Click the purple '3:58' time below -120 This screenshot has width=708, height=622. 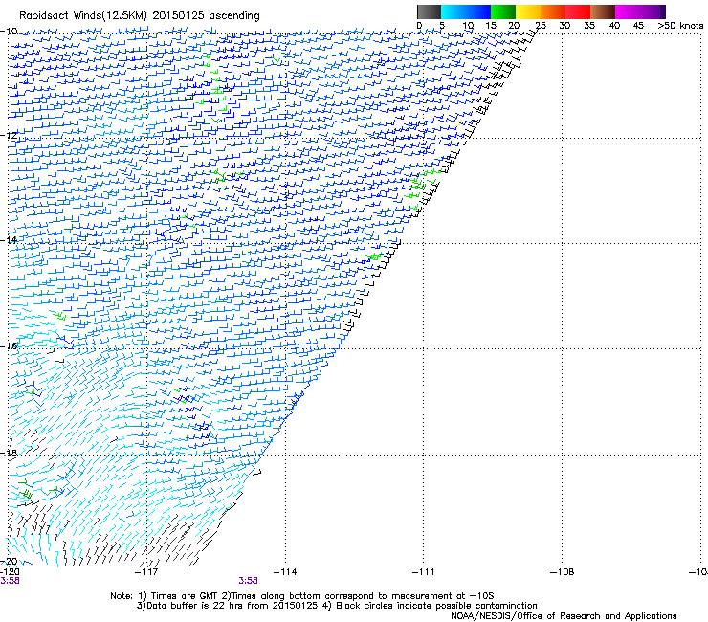click(10, 581)
